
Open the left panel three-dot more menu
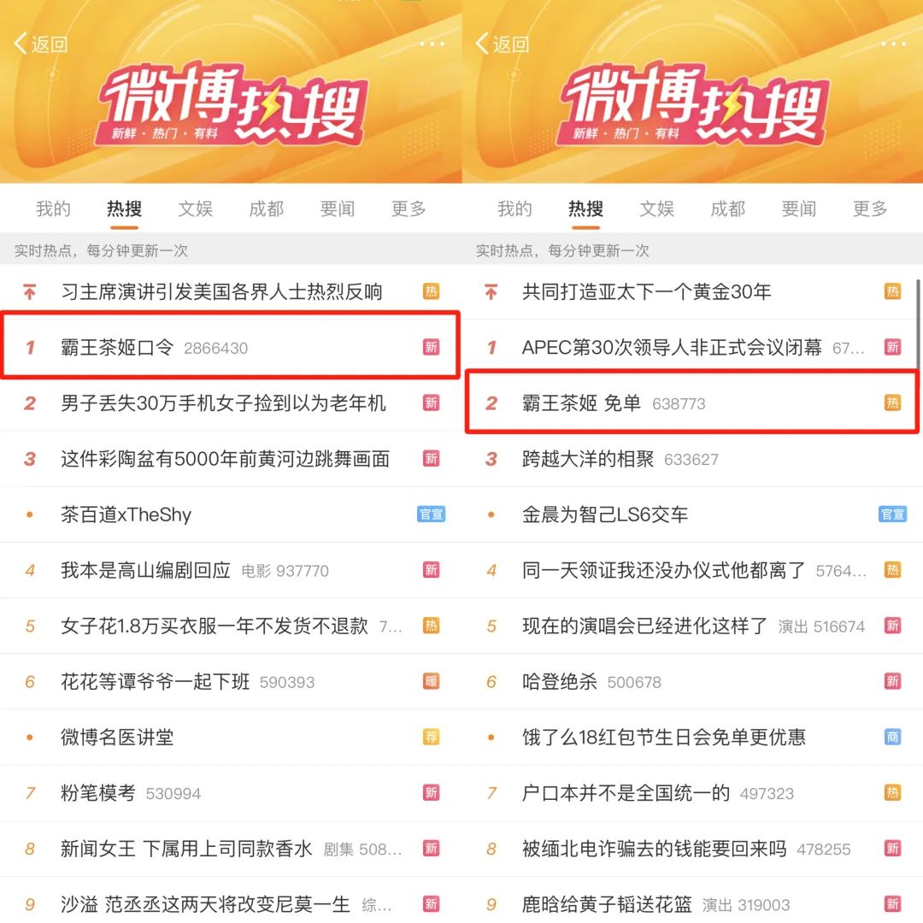coord(432,44)
